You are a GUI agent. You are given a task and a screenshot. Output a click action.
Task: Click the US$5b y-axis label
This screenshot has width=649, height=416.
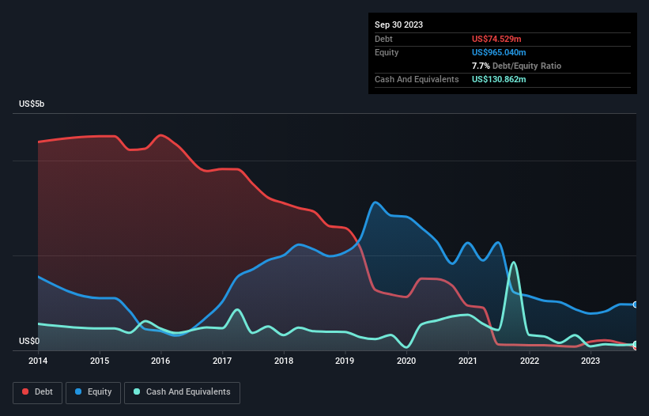[x=32, y=104]
